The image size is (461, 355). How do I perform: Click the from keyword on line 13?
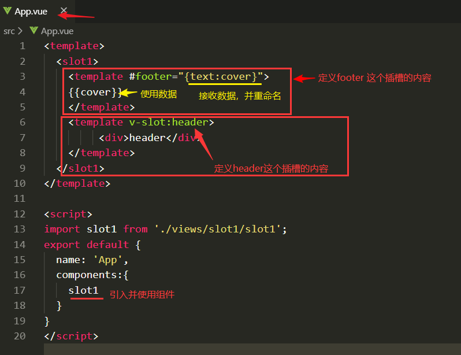[x=135, y=229]
